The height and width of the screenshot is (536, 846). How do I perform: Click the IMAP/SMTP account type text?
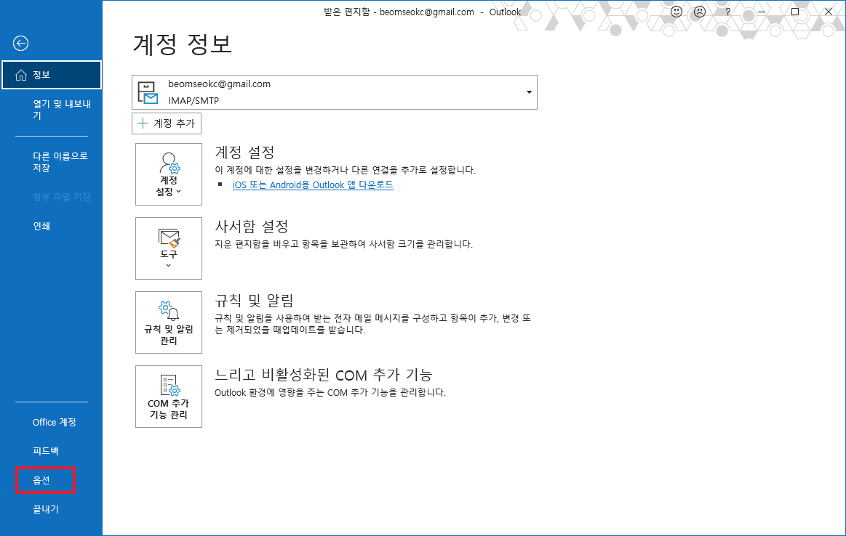(x=193, y=101)
